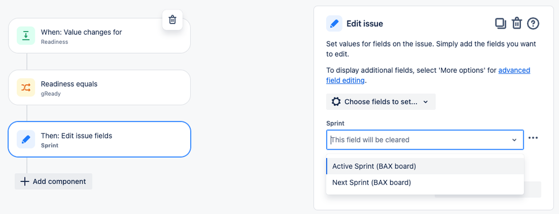Select Then: Edit issue fields card
This screenshot has width=559, height=214.
click(x=100, y=139)
